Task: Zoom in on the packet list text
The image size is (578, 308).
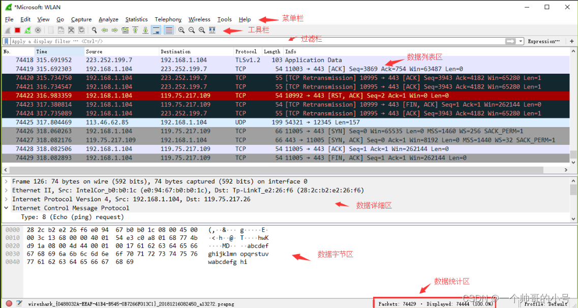Action: [181, 29]
